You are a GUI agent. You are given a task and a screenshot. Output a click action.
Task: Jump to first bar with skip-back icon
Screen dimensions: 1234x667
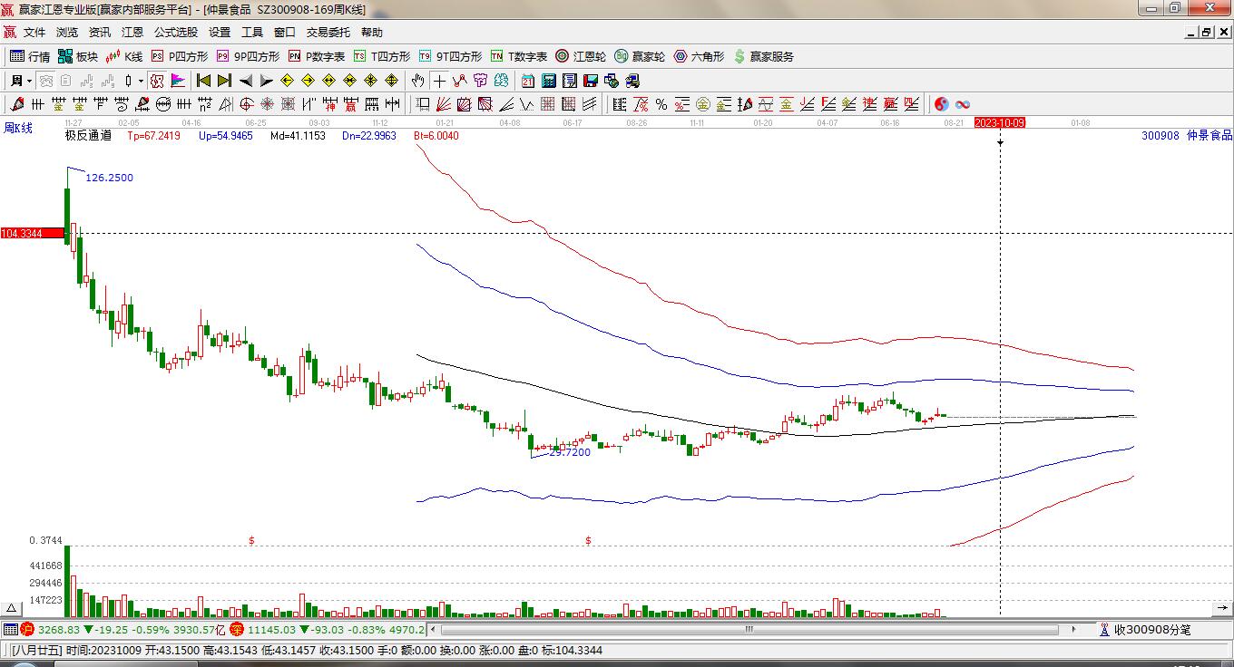pos(203,81)
